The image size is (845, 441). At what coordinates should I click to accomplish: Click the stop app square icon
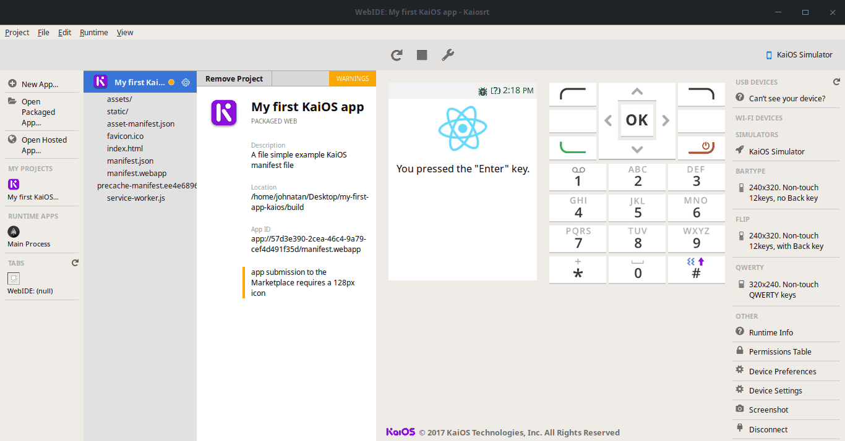point(422,55)
